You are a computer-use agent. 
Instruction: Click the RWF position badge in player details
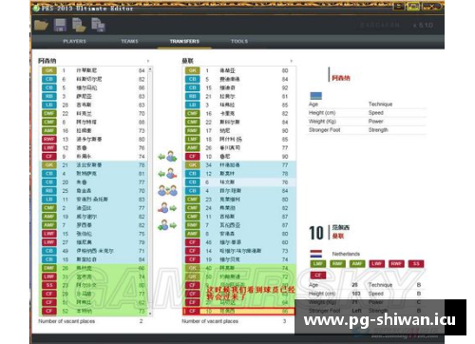click(x=396, y=263)
